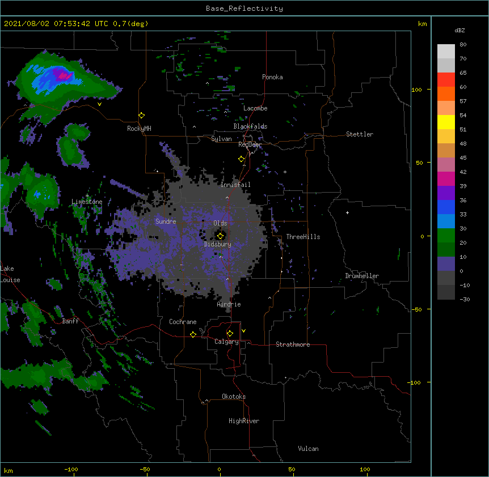Click the km unit label at top right
489x477 pixels.
pos(423,24)
